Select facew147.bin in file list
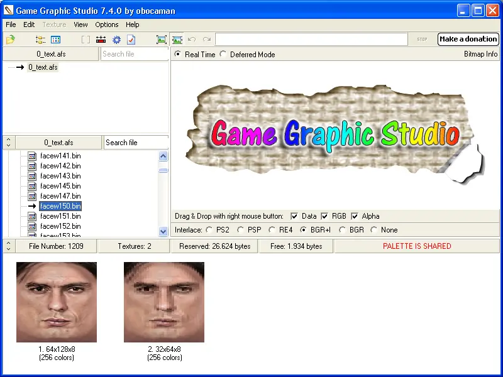This screenshot has height=377, width=503. pyautogui.click(x=60, y=196)
